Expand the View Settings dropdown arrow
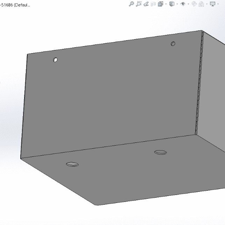 [x=218, y=4]
